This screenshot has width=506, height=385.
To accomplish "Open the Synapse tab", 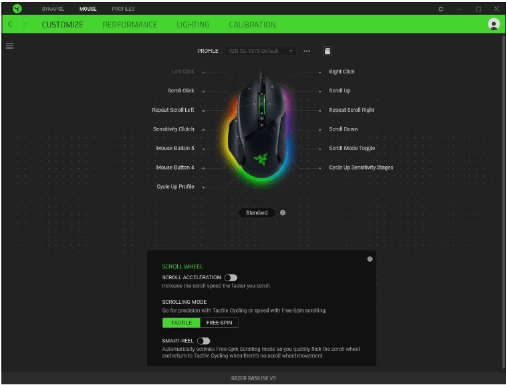I will pyautogui.click(x=53, y=9).
